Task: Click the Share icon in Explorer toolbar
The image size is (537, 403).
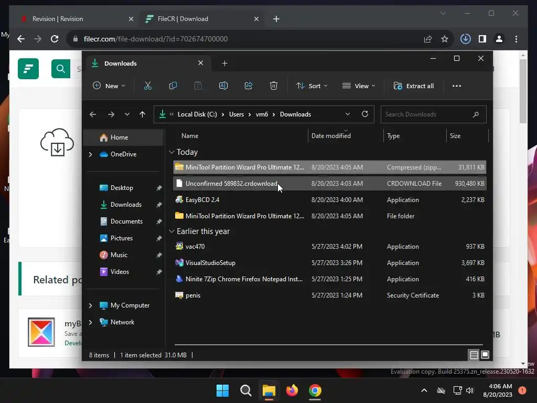Action: tap(249, 86)
